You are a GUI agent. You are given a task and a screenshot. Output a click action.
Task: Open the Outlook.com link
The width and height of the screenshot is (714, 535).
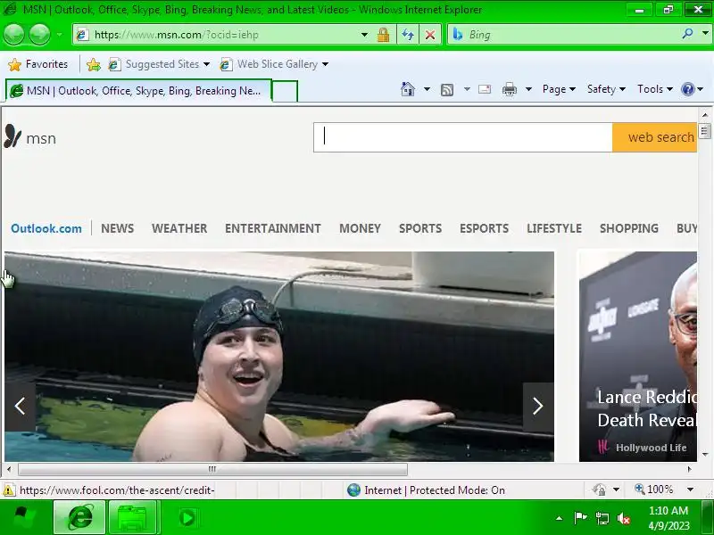(x=46, y=228)
